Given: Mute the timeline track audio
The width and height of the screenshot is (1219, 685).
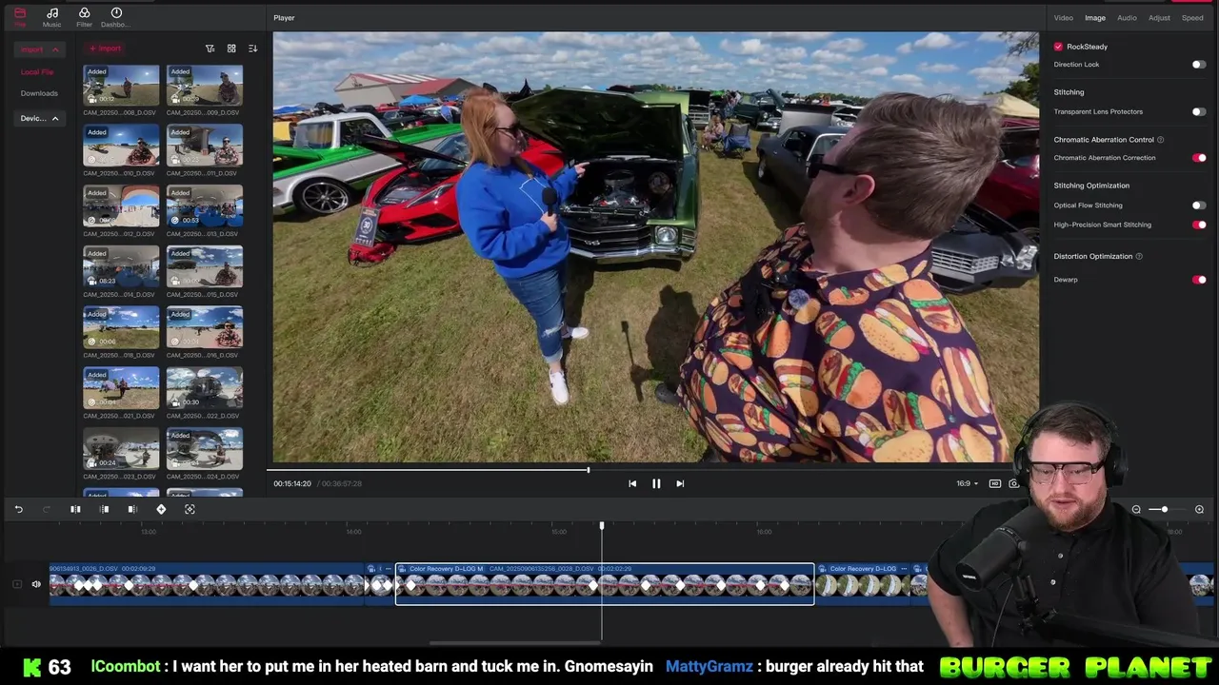Looking at the screenshot, I should point(36,584).
